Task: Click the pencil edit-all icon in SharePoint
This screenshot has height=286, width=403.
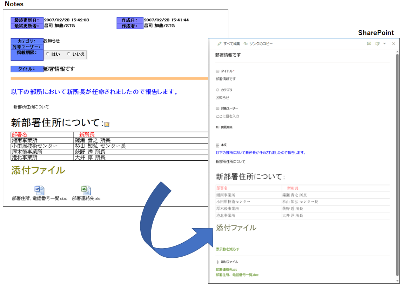Action: [x=219, y=44]
